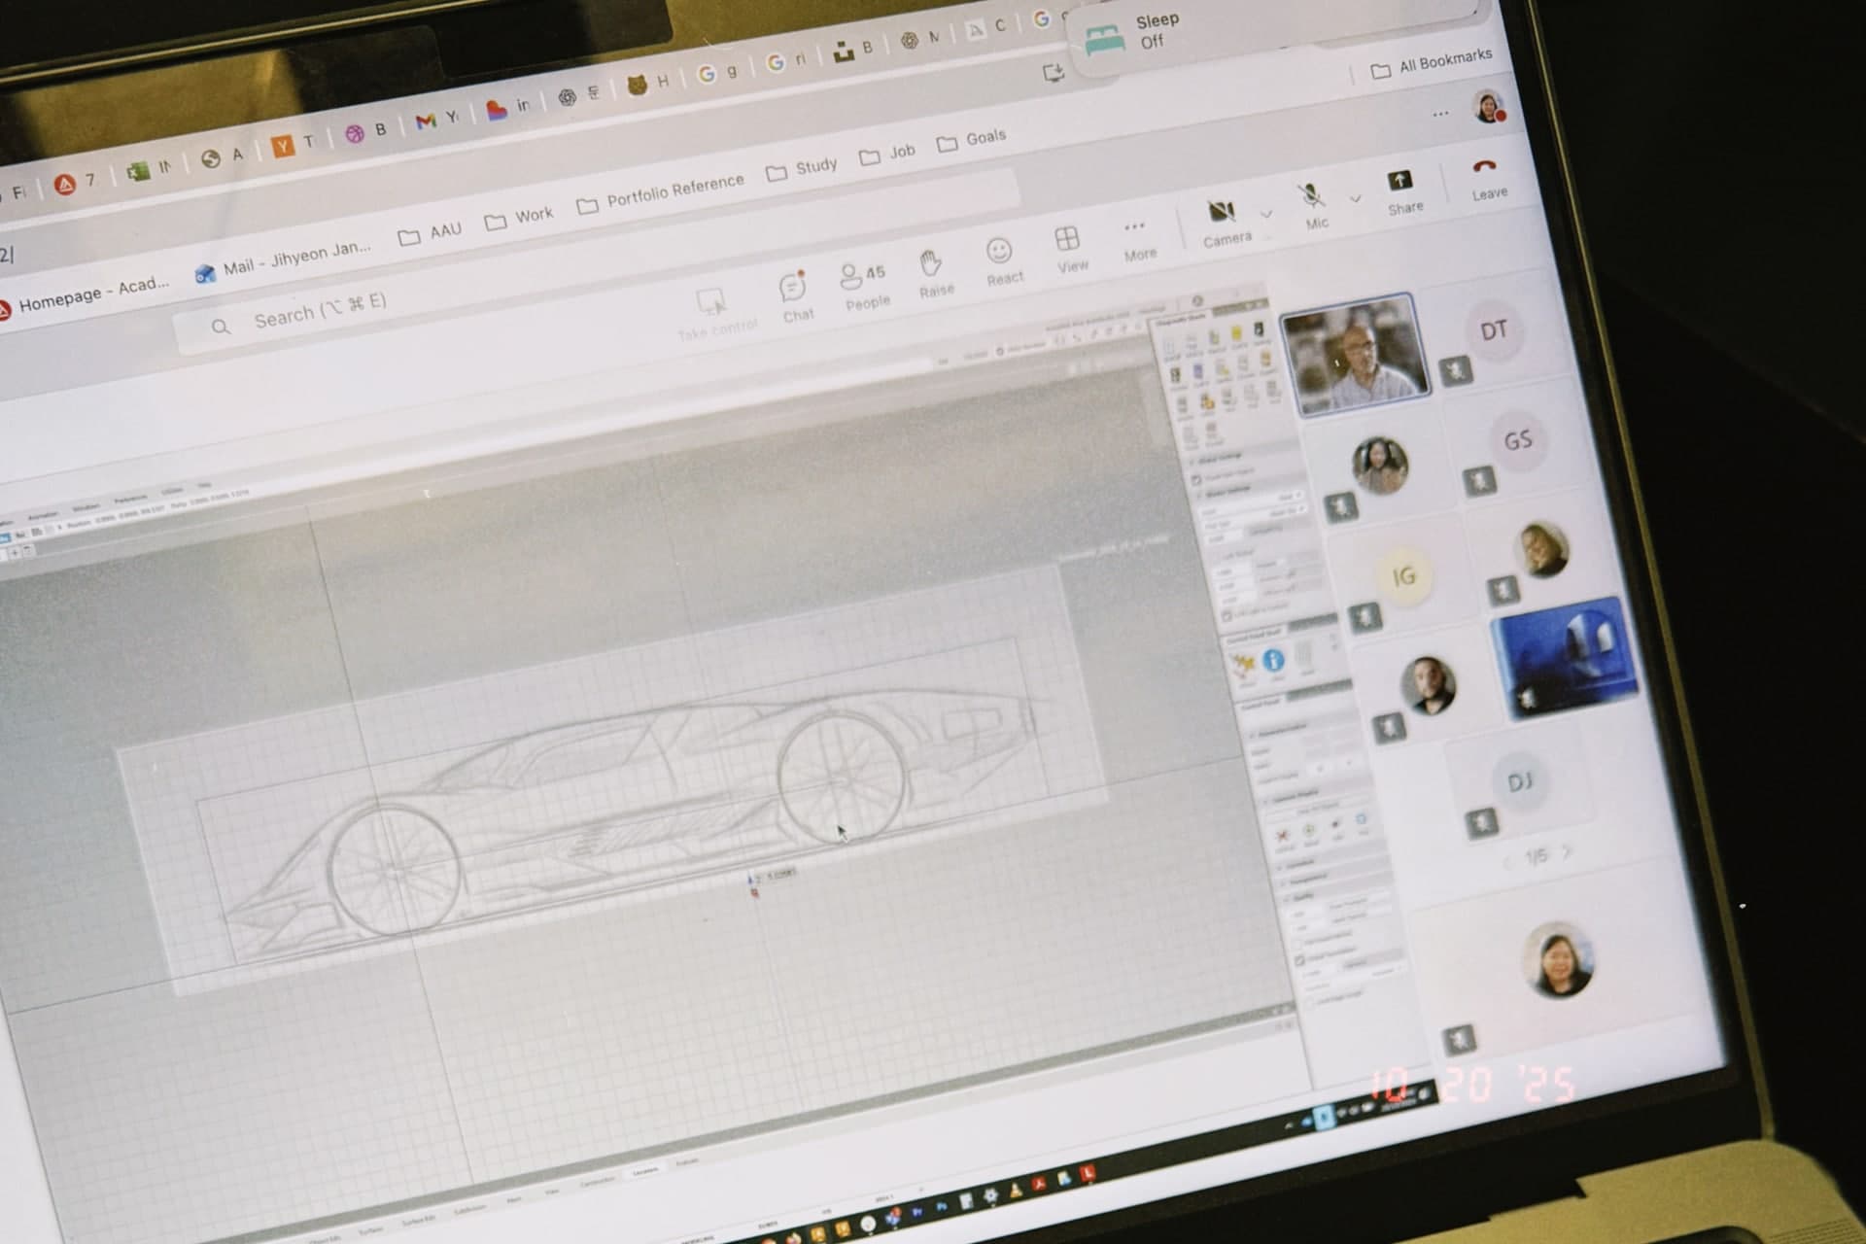This screenshot has height=1244, width=1866.
Task: Select the blue abstract image participant tile
Action: (x=1565, y=661)
